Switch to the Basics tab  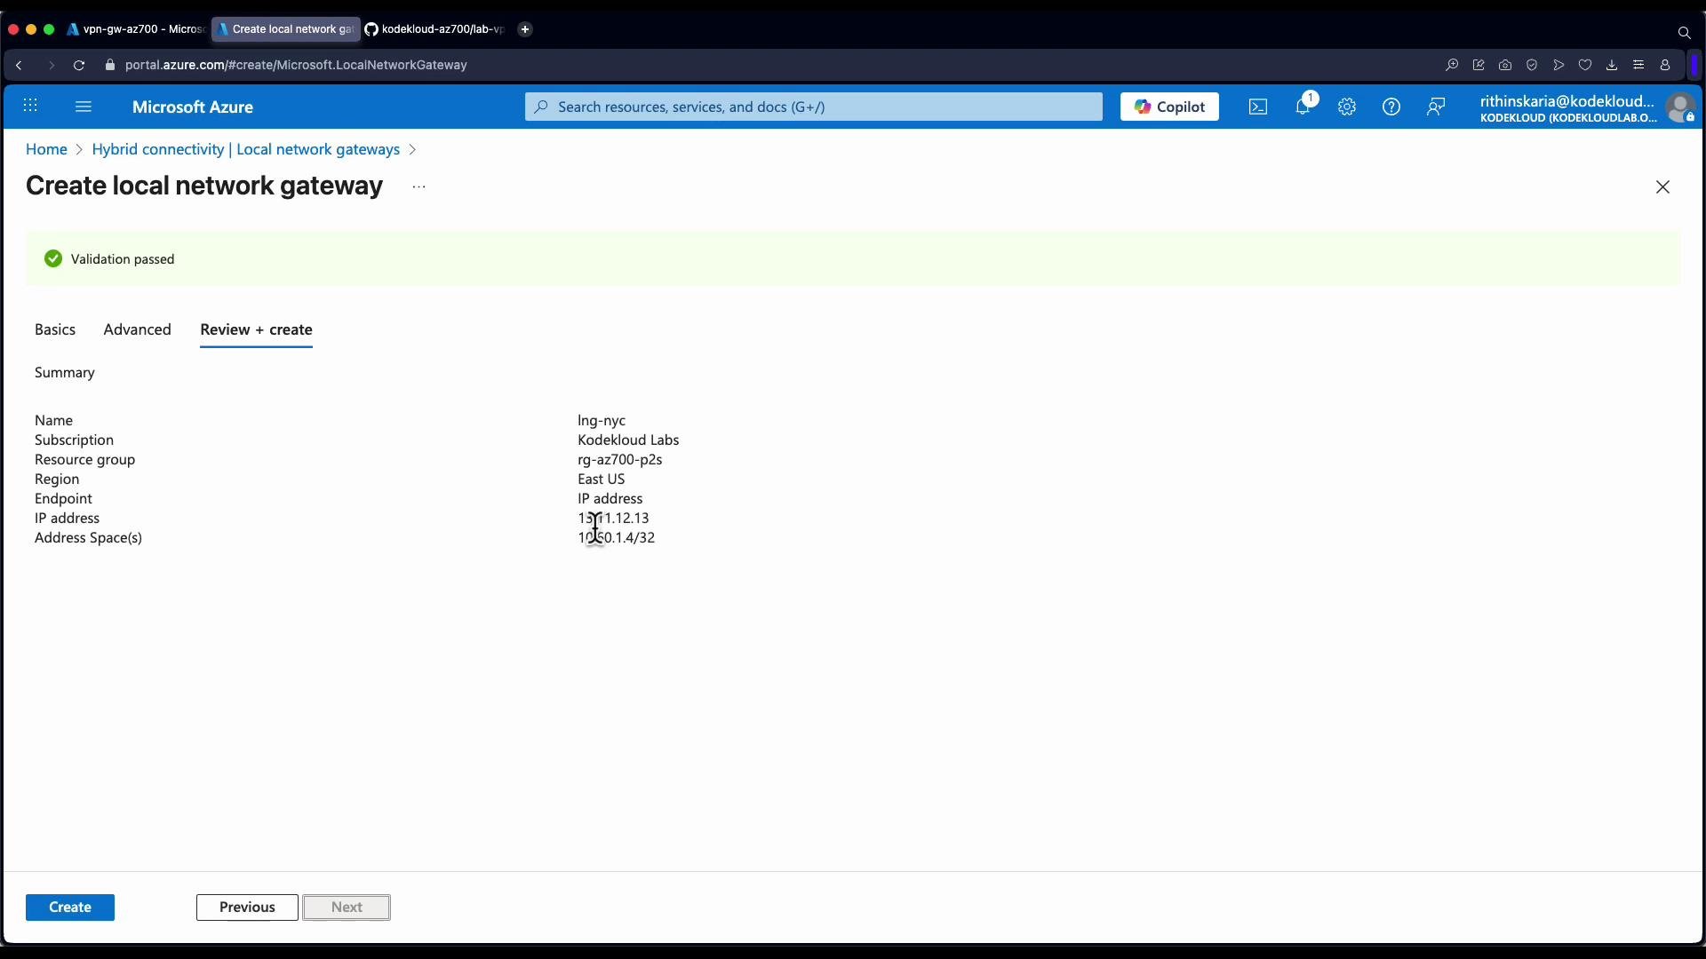click(55, 329)
